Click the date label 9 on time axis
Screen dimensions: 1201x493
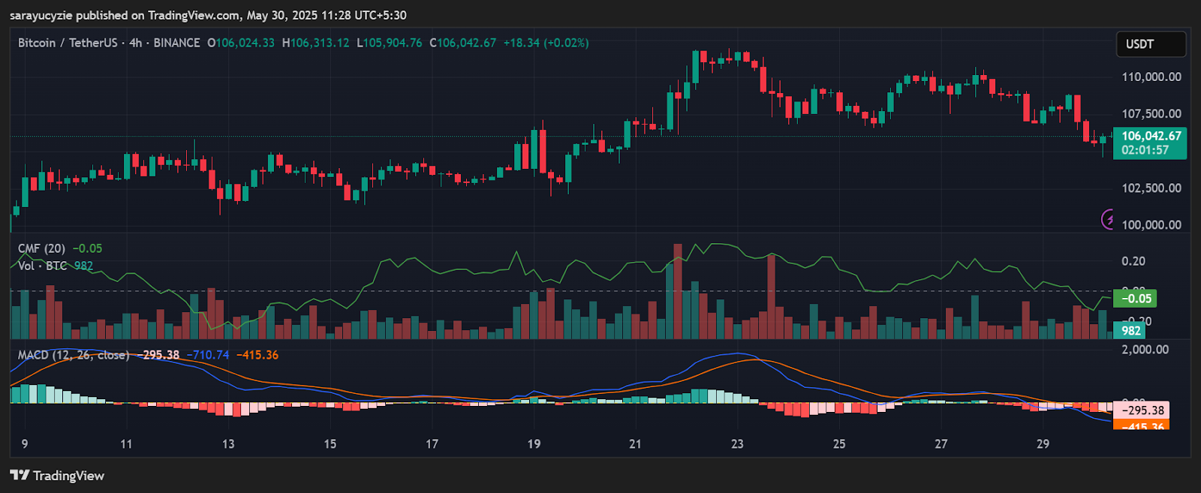pyautogui.click(x=25, y=443)
